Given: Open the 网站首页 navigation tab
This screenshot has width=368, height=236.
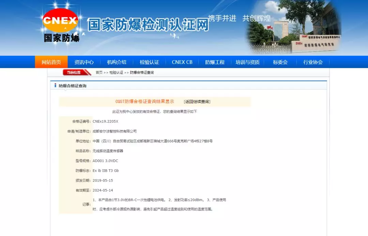Looking at the screenshot, I should [51, 62].
